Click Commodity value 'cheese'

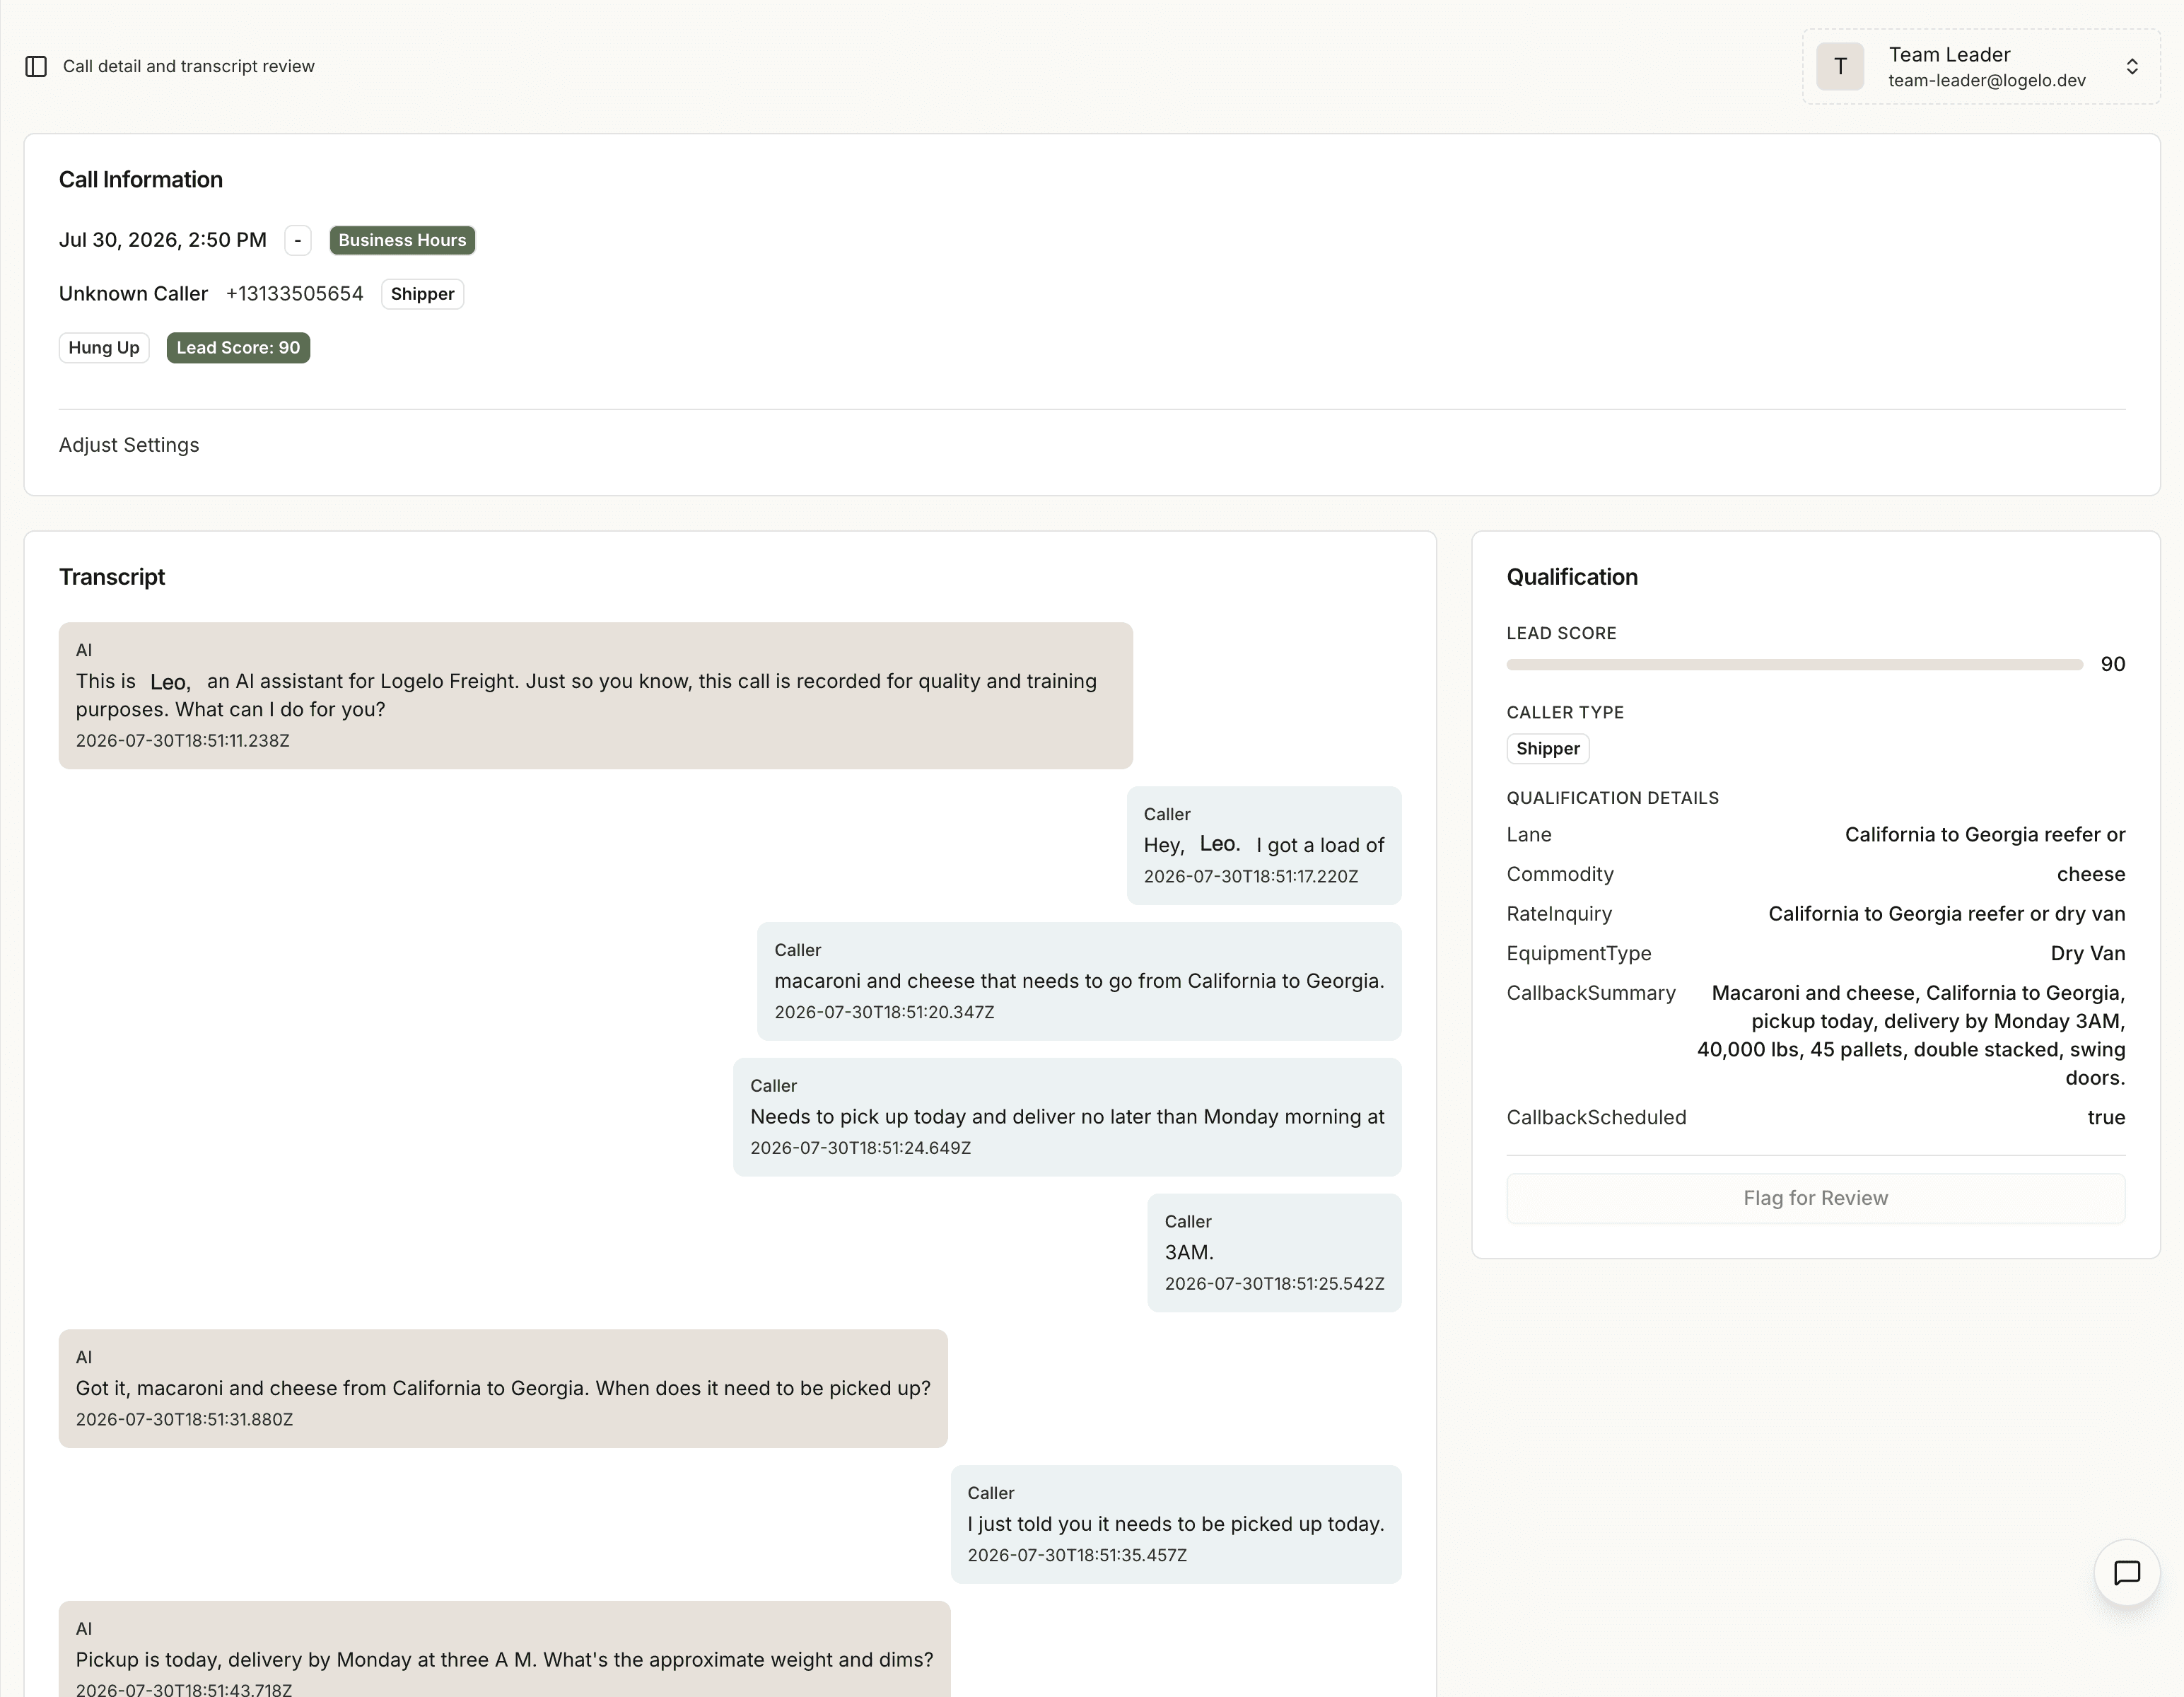point(2091,875)
